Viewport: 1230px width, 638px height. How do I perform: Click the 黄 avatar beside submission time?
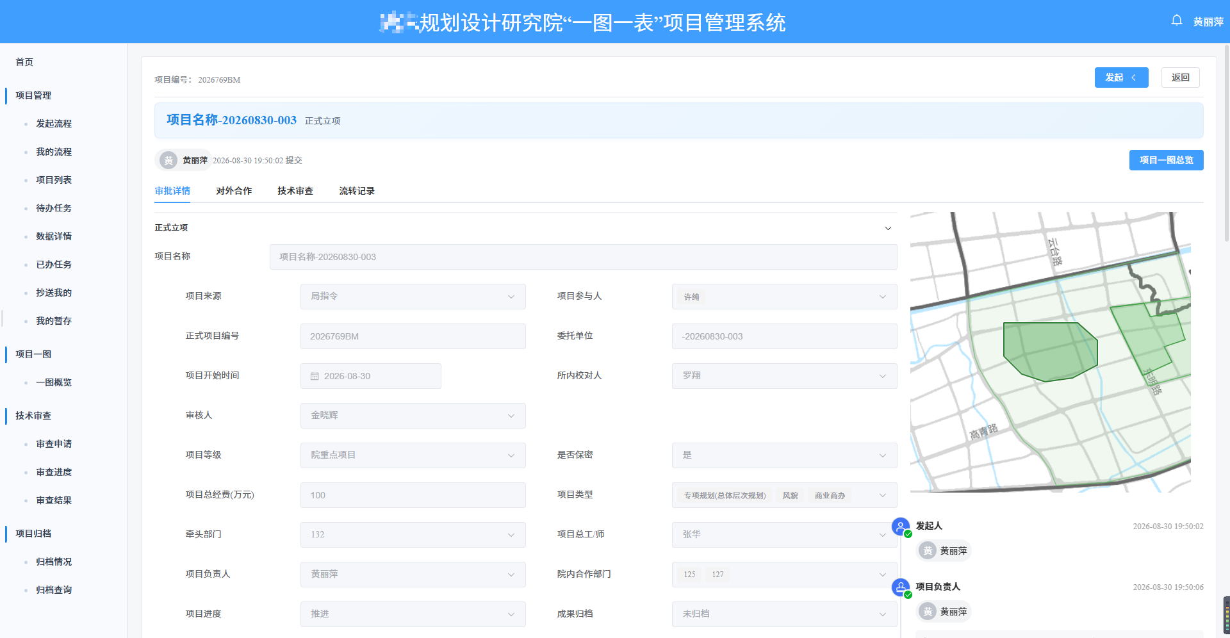coord(168,160)
